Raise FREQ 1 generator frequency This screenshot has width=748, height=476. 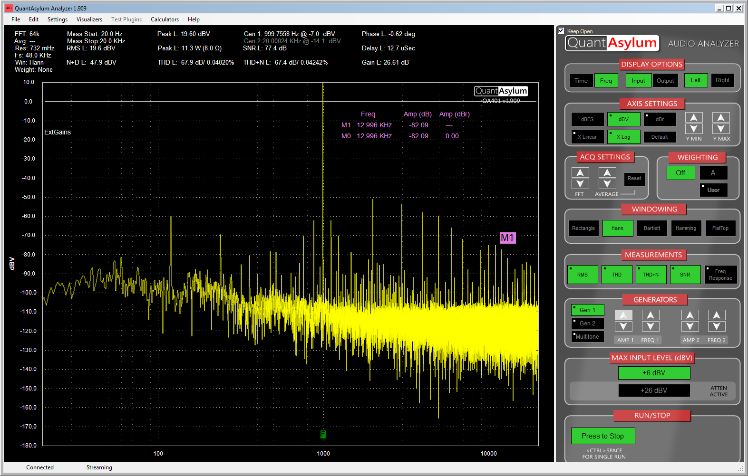pyautogui.click(x=651, y=315)
